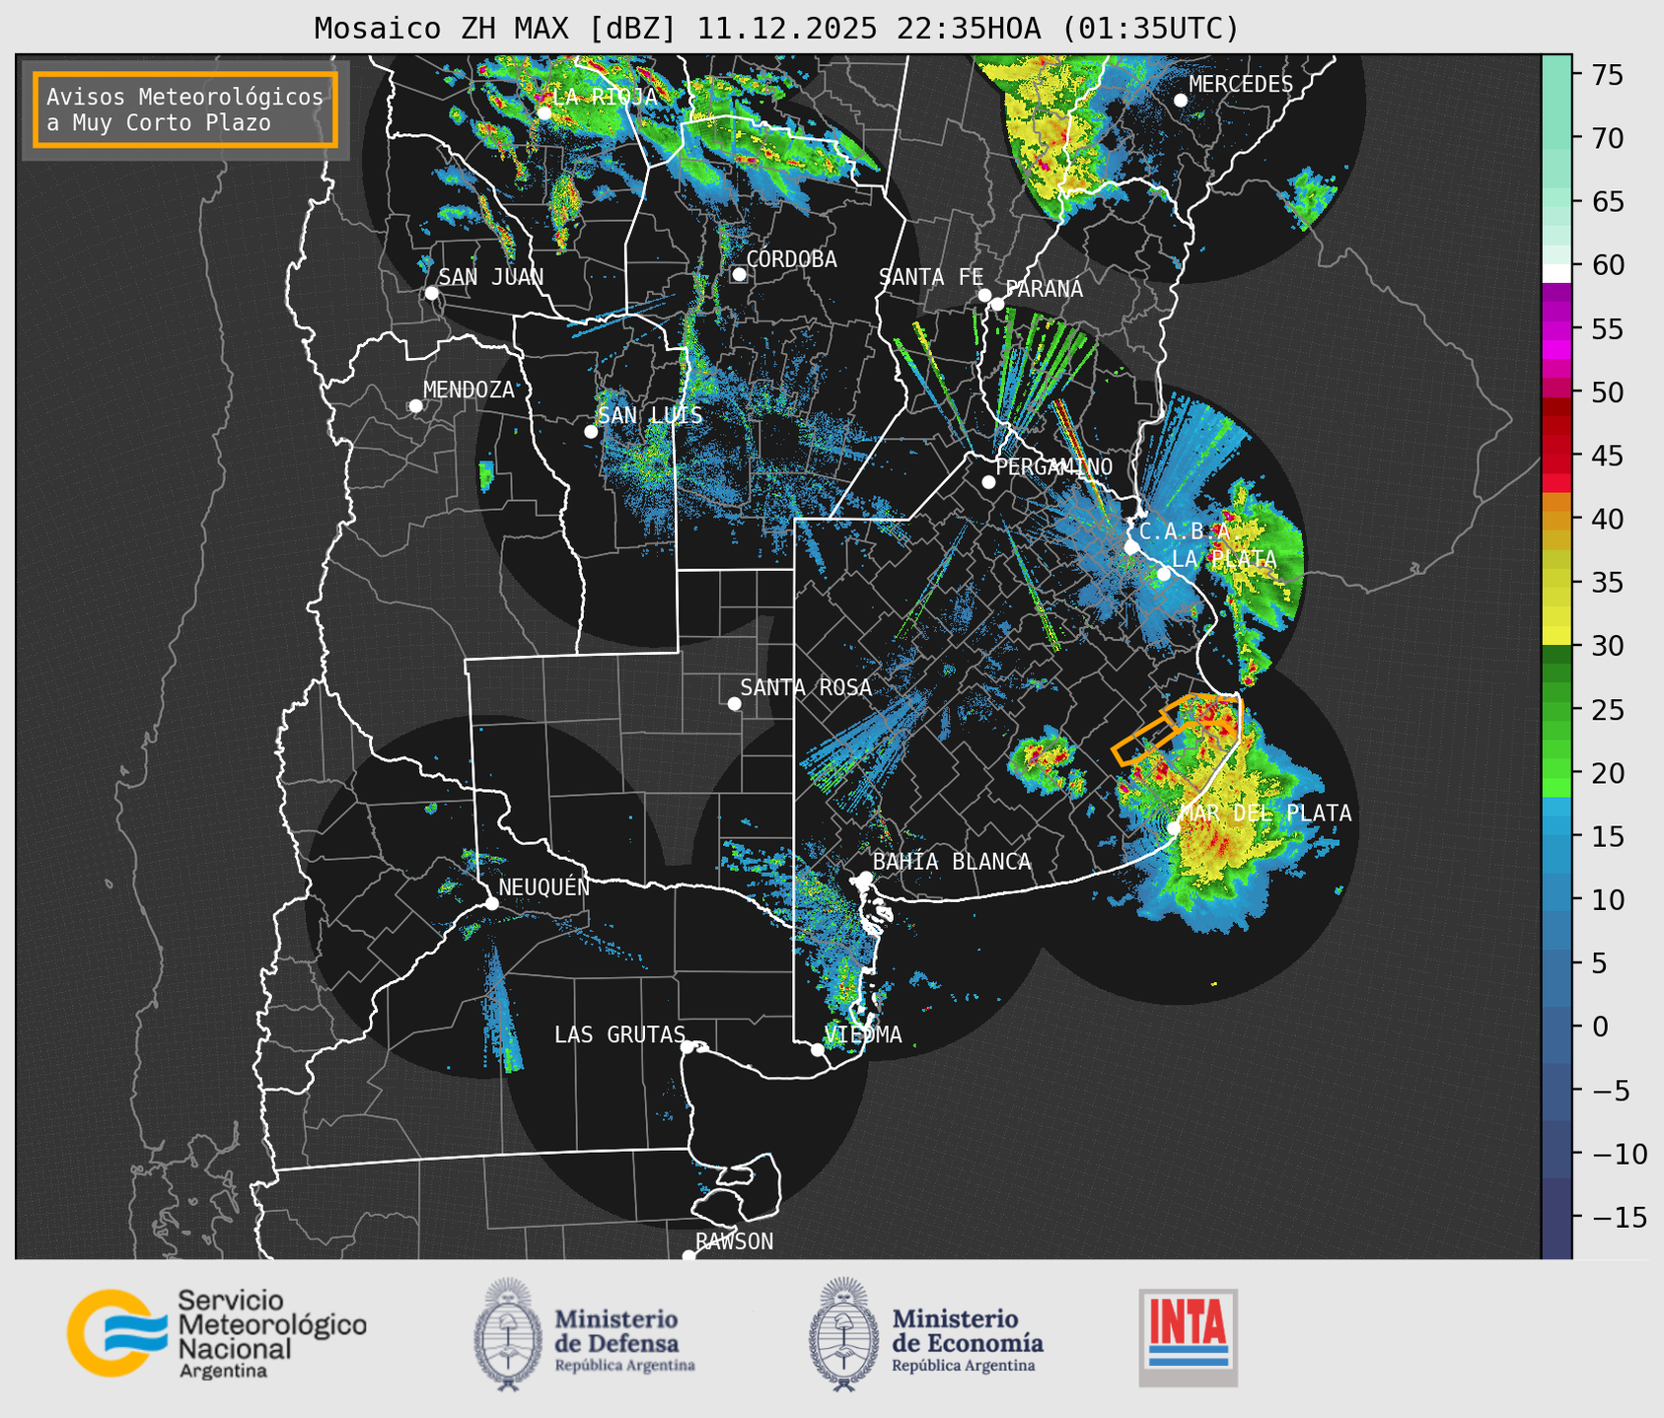Click the CORDOBA city marker dot
1664x1418 pixels.
coord(739,274)
